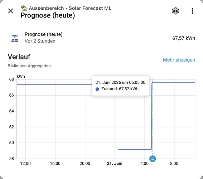The width and height of the screenshot is (203, 179).
Task: Click the '20:00' x-axis label
Action: [85, 164]
